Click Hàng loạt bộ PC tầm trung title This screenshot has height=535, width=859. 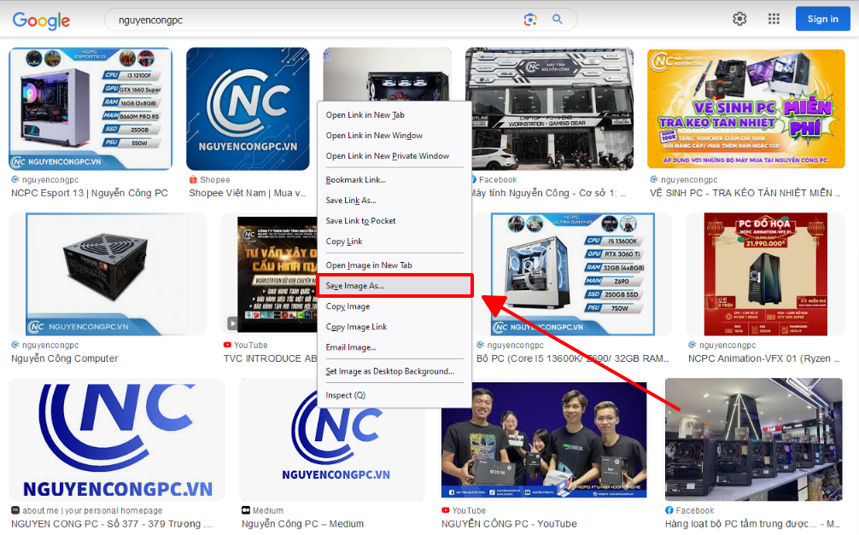pos(752,524)
